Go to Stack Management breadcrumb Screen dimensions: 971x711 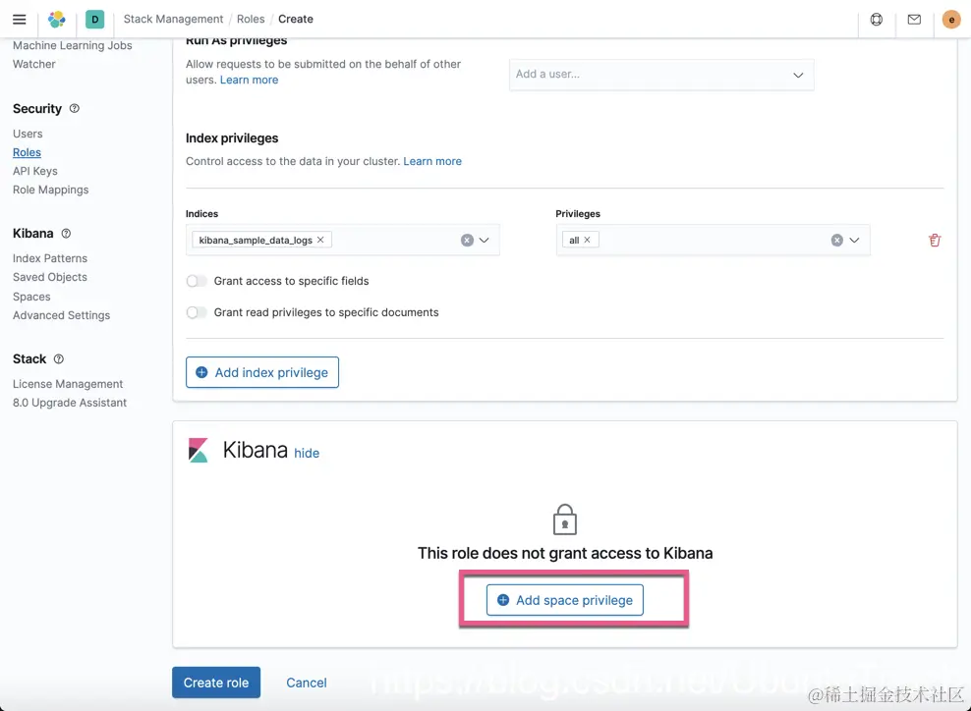pos(173,20)
